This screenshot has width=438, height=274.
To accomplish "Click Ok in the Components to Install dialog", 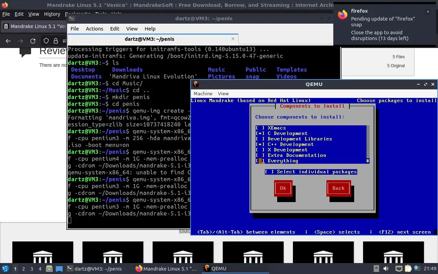I will tap(283, 188).
